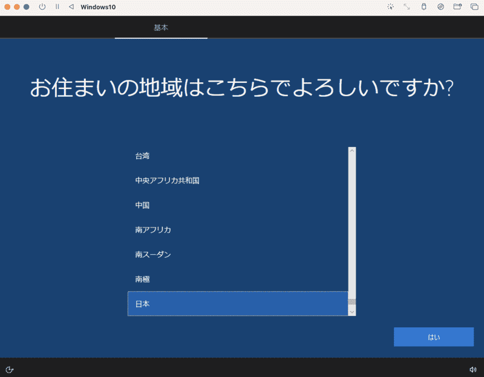Pick 南極 from the region list
484x377 pixels.
(238, 280)
